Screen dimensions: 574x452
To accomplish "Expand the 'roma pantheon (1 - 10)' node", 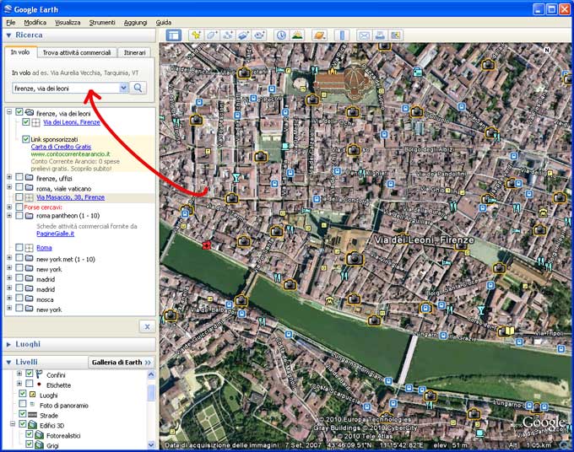I will (9, 216).
